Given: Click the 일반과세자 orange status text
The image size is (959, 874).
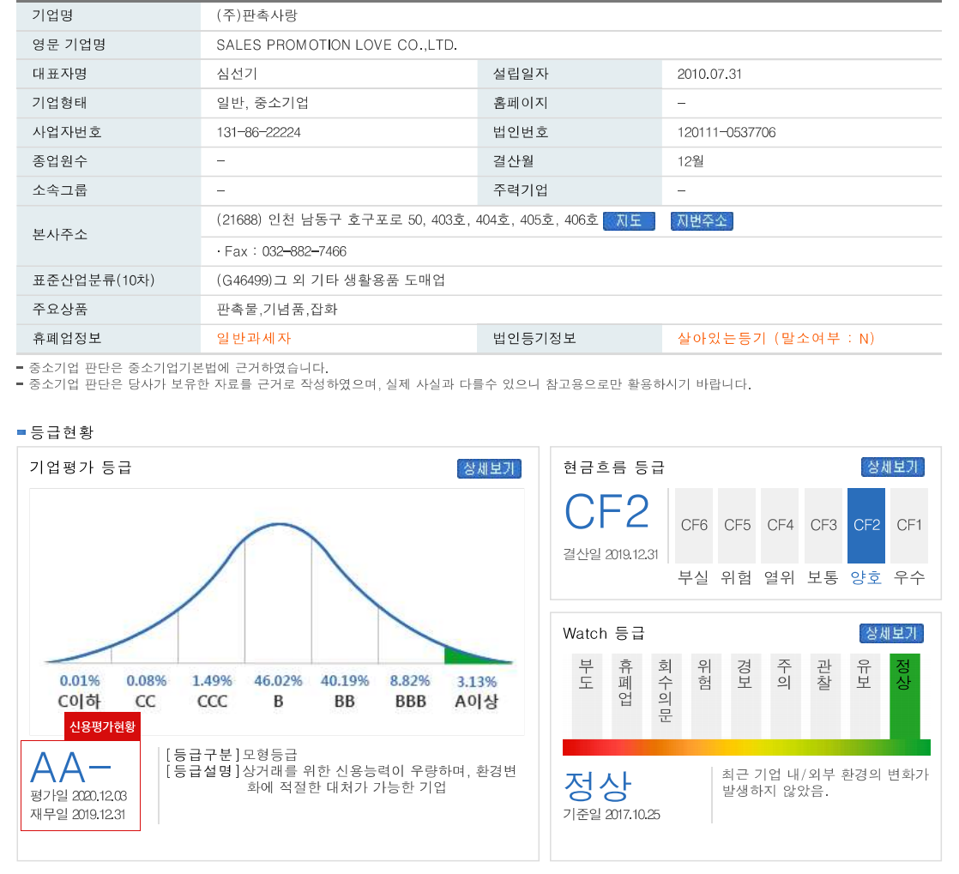Looking at the screenshot, I should 255,339.
